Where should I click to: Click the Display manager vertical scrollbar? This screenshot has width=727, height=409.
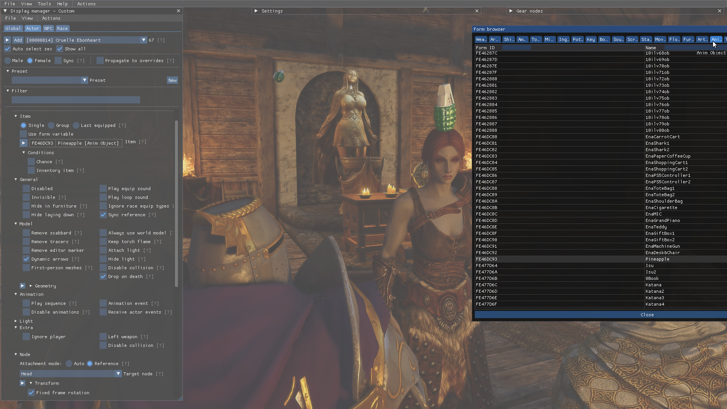(x=176, y=204)
